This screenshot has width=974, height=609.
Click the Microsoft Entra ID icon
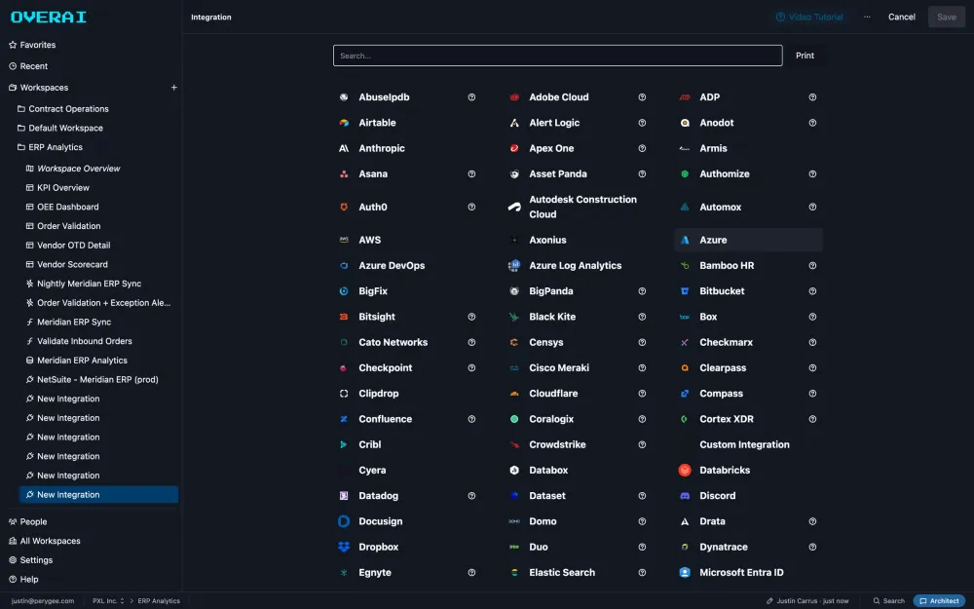[685, 572]
